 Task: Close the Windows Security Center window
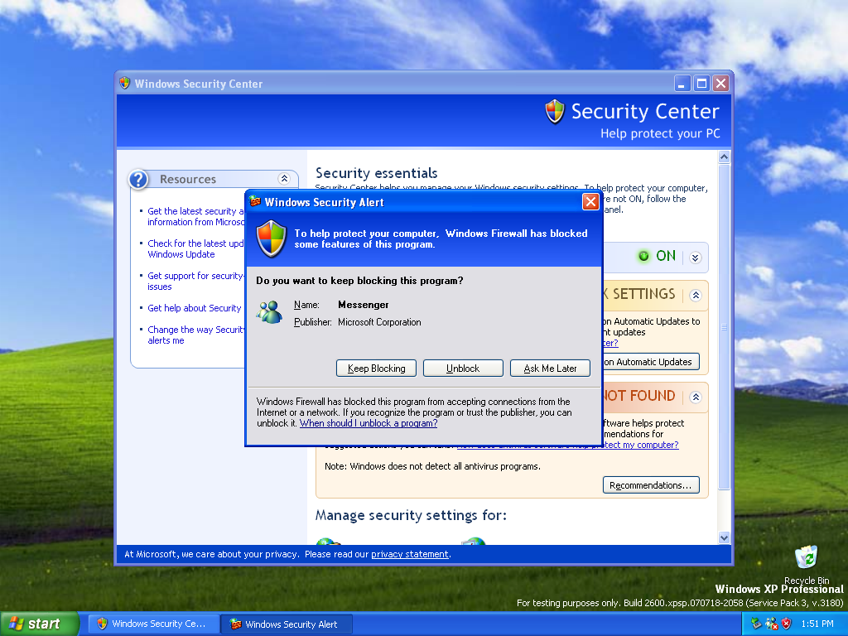(x=721, y=84)
